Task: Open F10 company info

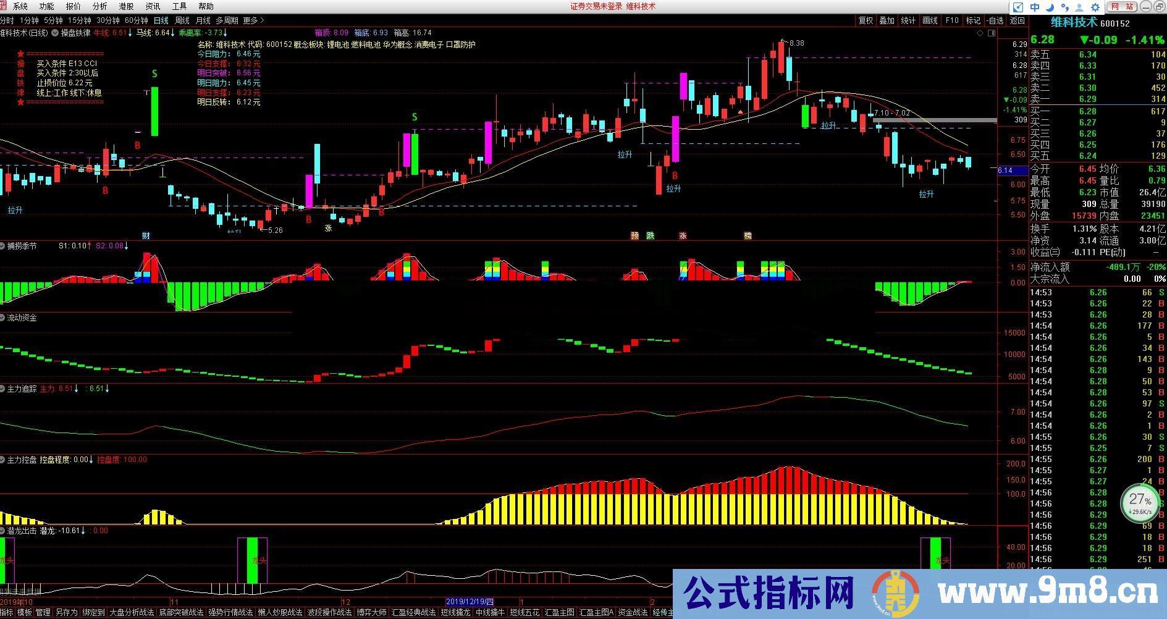Action: tap(952, 20)
